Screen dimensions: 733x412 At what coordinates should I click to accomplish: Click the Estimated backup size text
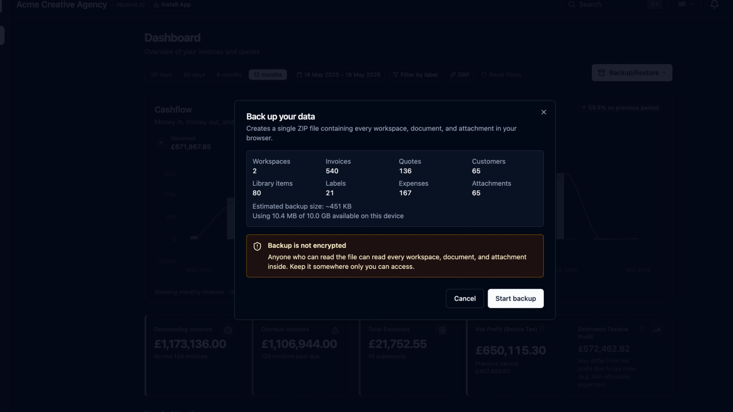tap(302, 206)
